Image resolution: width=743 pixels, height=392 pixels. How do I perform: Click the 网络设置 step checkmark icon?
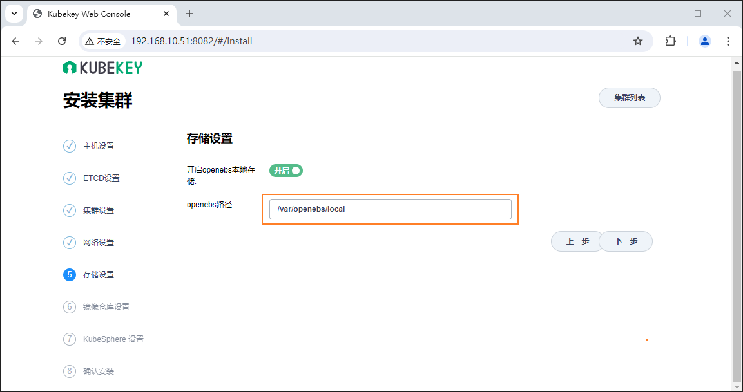click(70, 243)
